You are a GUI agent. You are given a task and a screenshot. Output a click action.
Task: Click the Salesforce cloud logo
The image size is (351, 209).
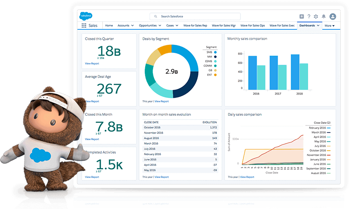tap(86, 16)
